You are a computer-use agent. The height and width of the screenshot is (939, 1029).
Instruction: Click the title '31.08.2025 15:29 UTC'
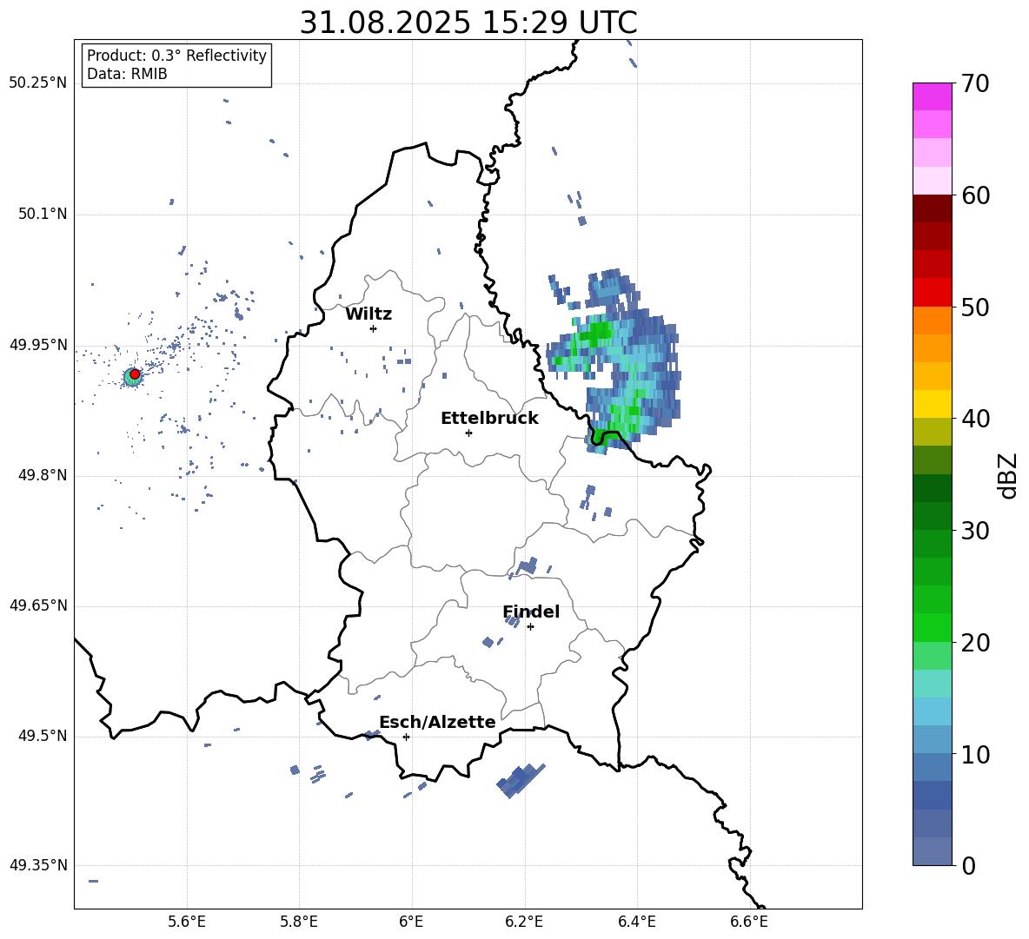[468, 23]
